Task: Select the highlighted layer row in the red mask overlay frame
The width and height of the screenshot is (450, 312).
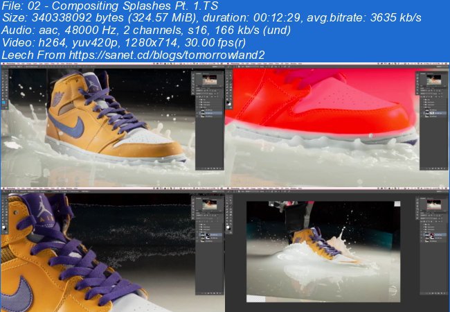Action: click(435, 113)
